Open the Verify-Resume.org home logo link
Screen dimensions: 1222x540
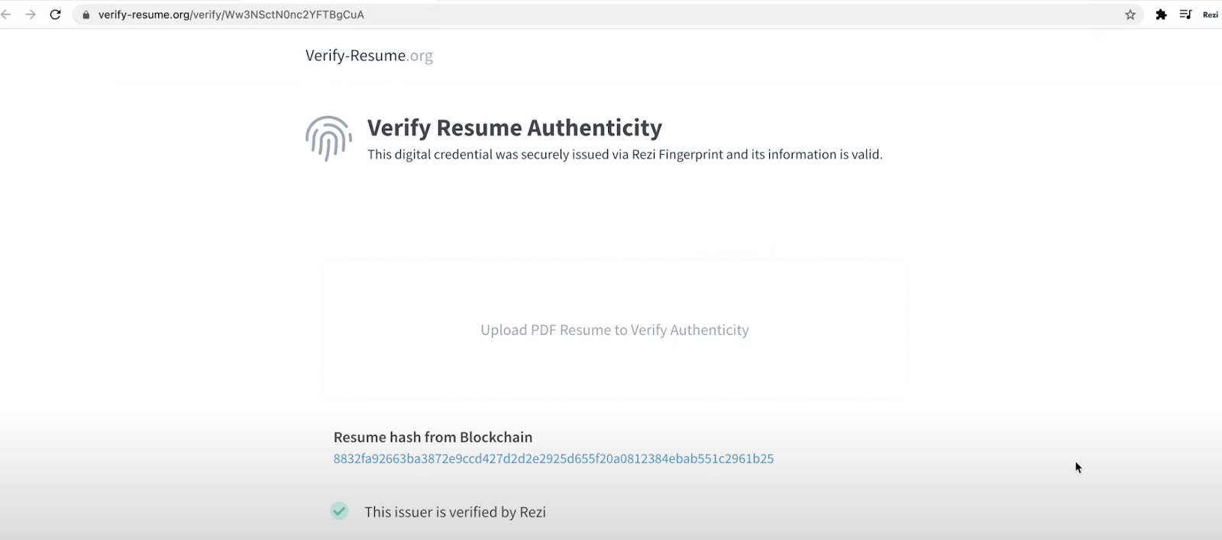[369, 55]
